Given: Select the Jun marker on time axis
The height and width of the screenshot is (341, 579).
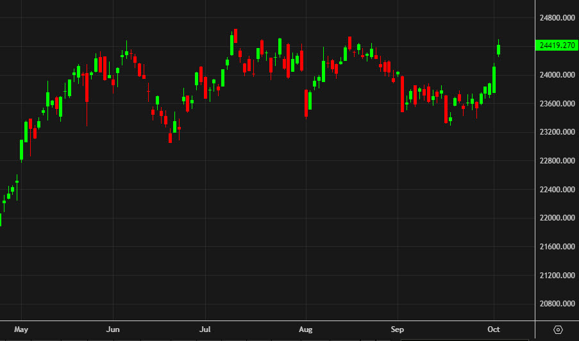Looking at the screenshot, I should [113, 329].
